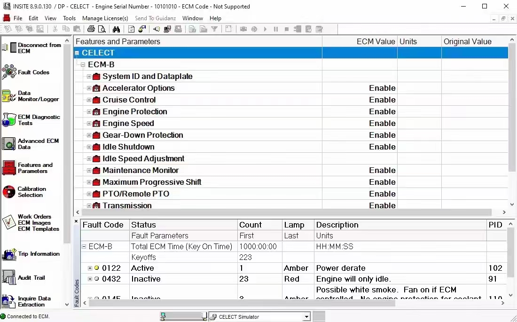The height and width of the screenshot is (322, 517).
Task: Select Features and Parameters in the sidebar
Action: (x=27, y=168)
